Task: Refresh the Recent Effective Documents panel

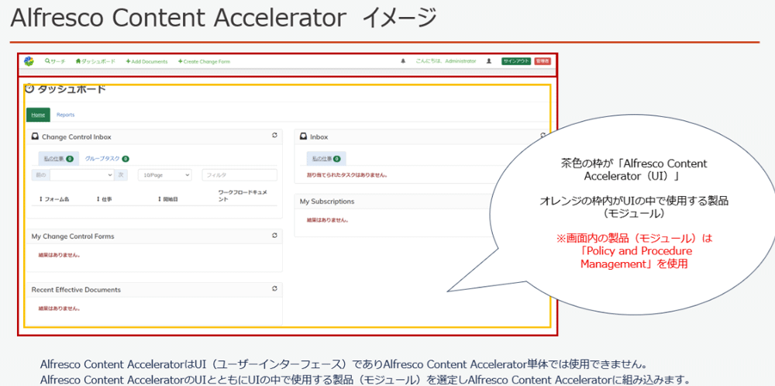Action: tap(274, 289)
